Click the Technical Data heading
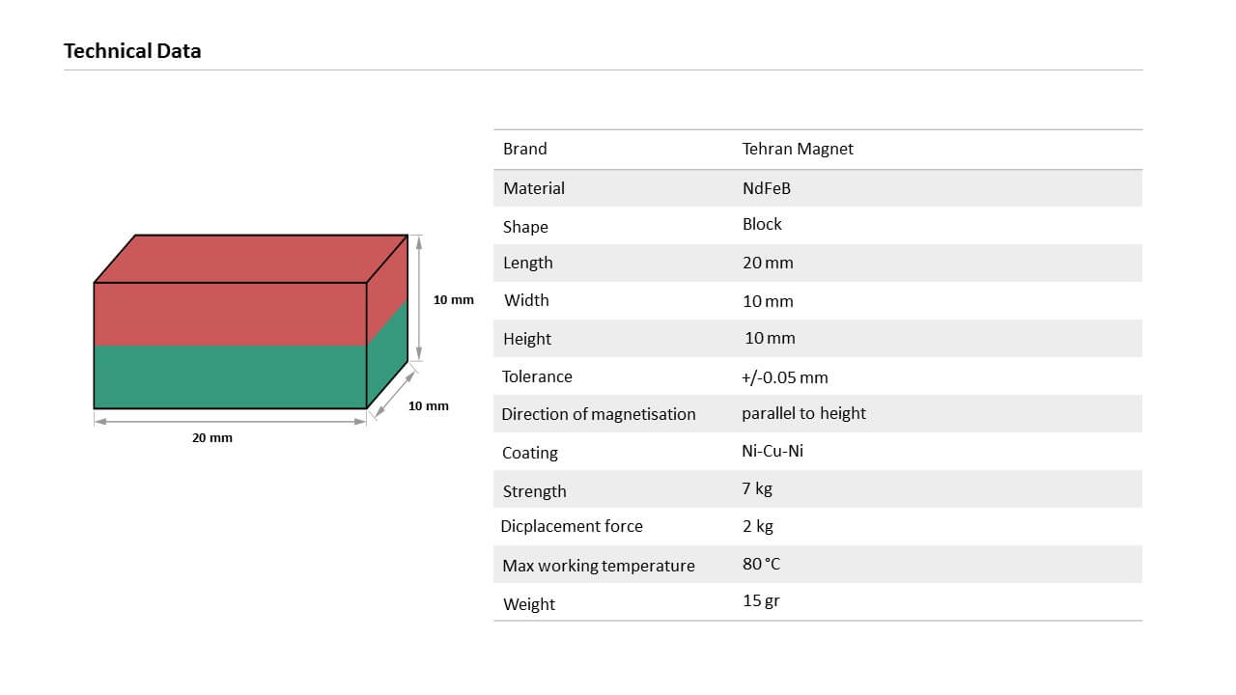 coord(132,51)
